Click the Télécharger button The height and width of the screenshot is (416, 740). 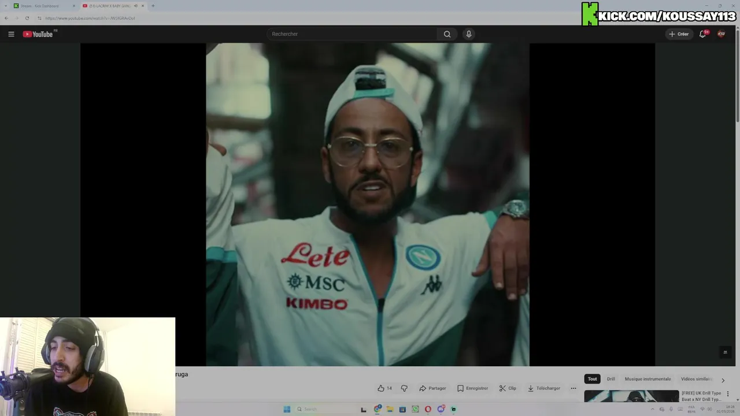543,388
